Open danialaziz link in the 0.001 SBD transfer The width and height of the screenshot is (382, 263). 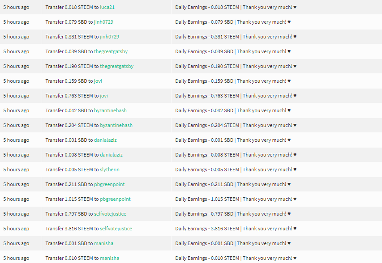click(105, 140)
